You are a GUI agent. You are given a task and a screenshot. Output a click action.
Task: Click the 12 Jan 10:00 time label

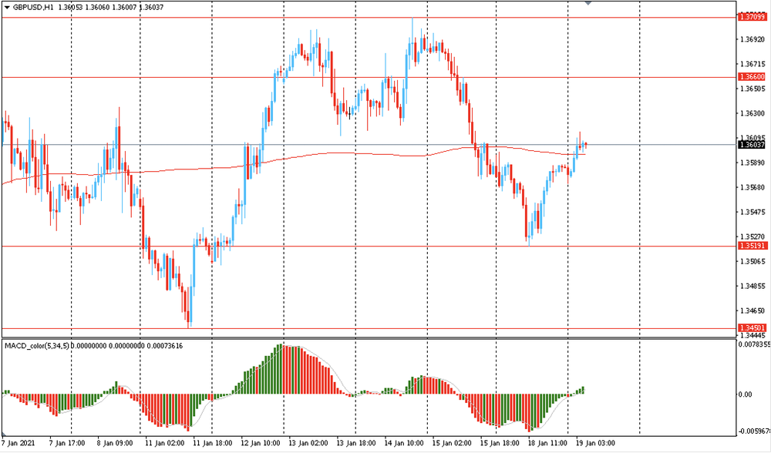pyautogui.click(x=261, y=443)
